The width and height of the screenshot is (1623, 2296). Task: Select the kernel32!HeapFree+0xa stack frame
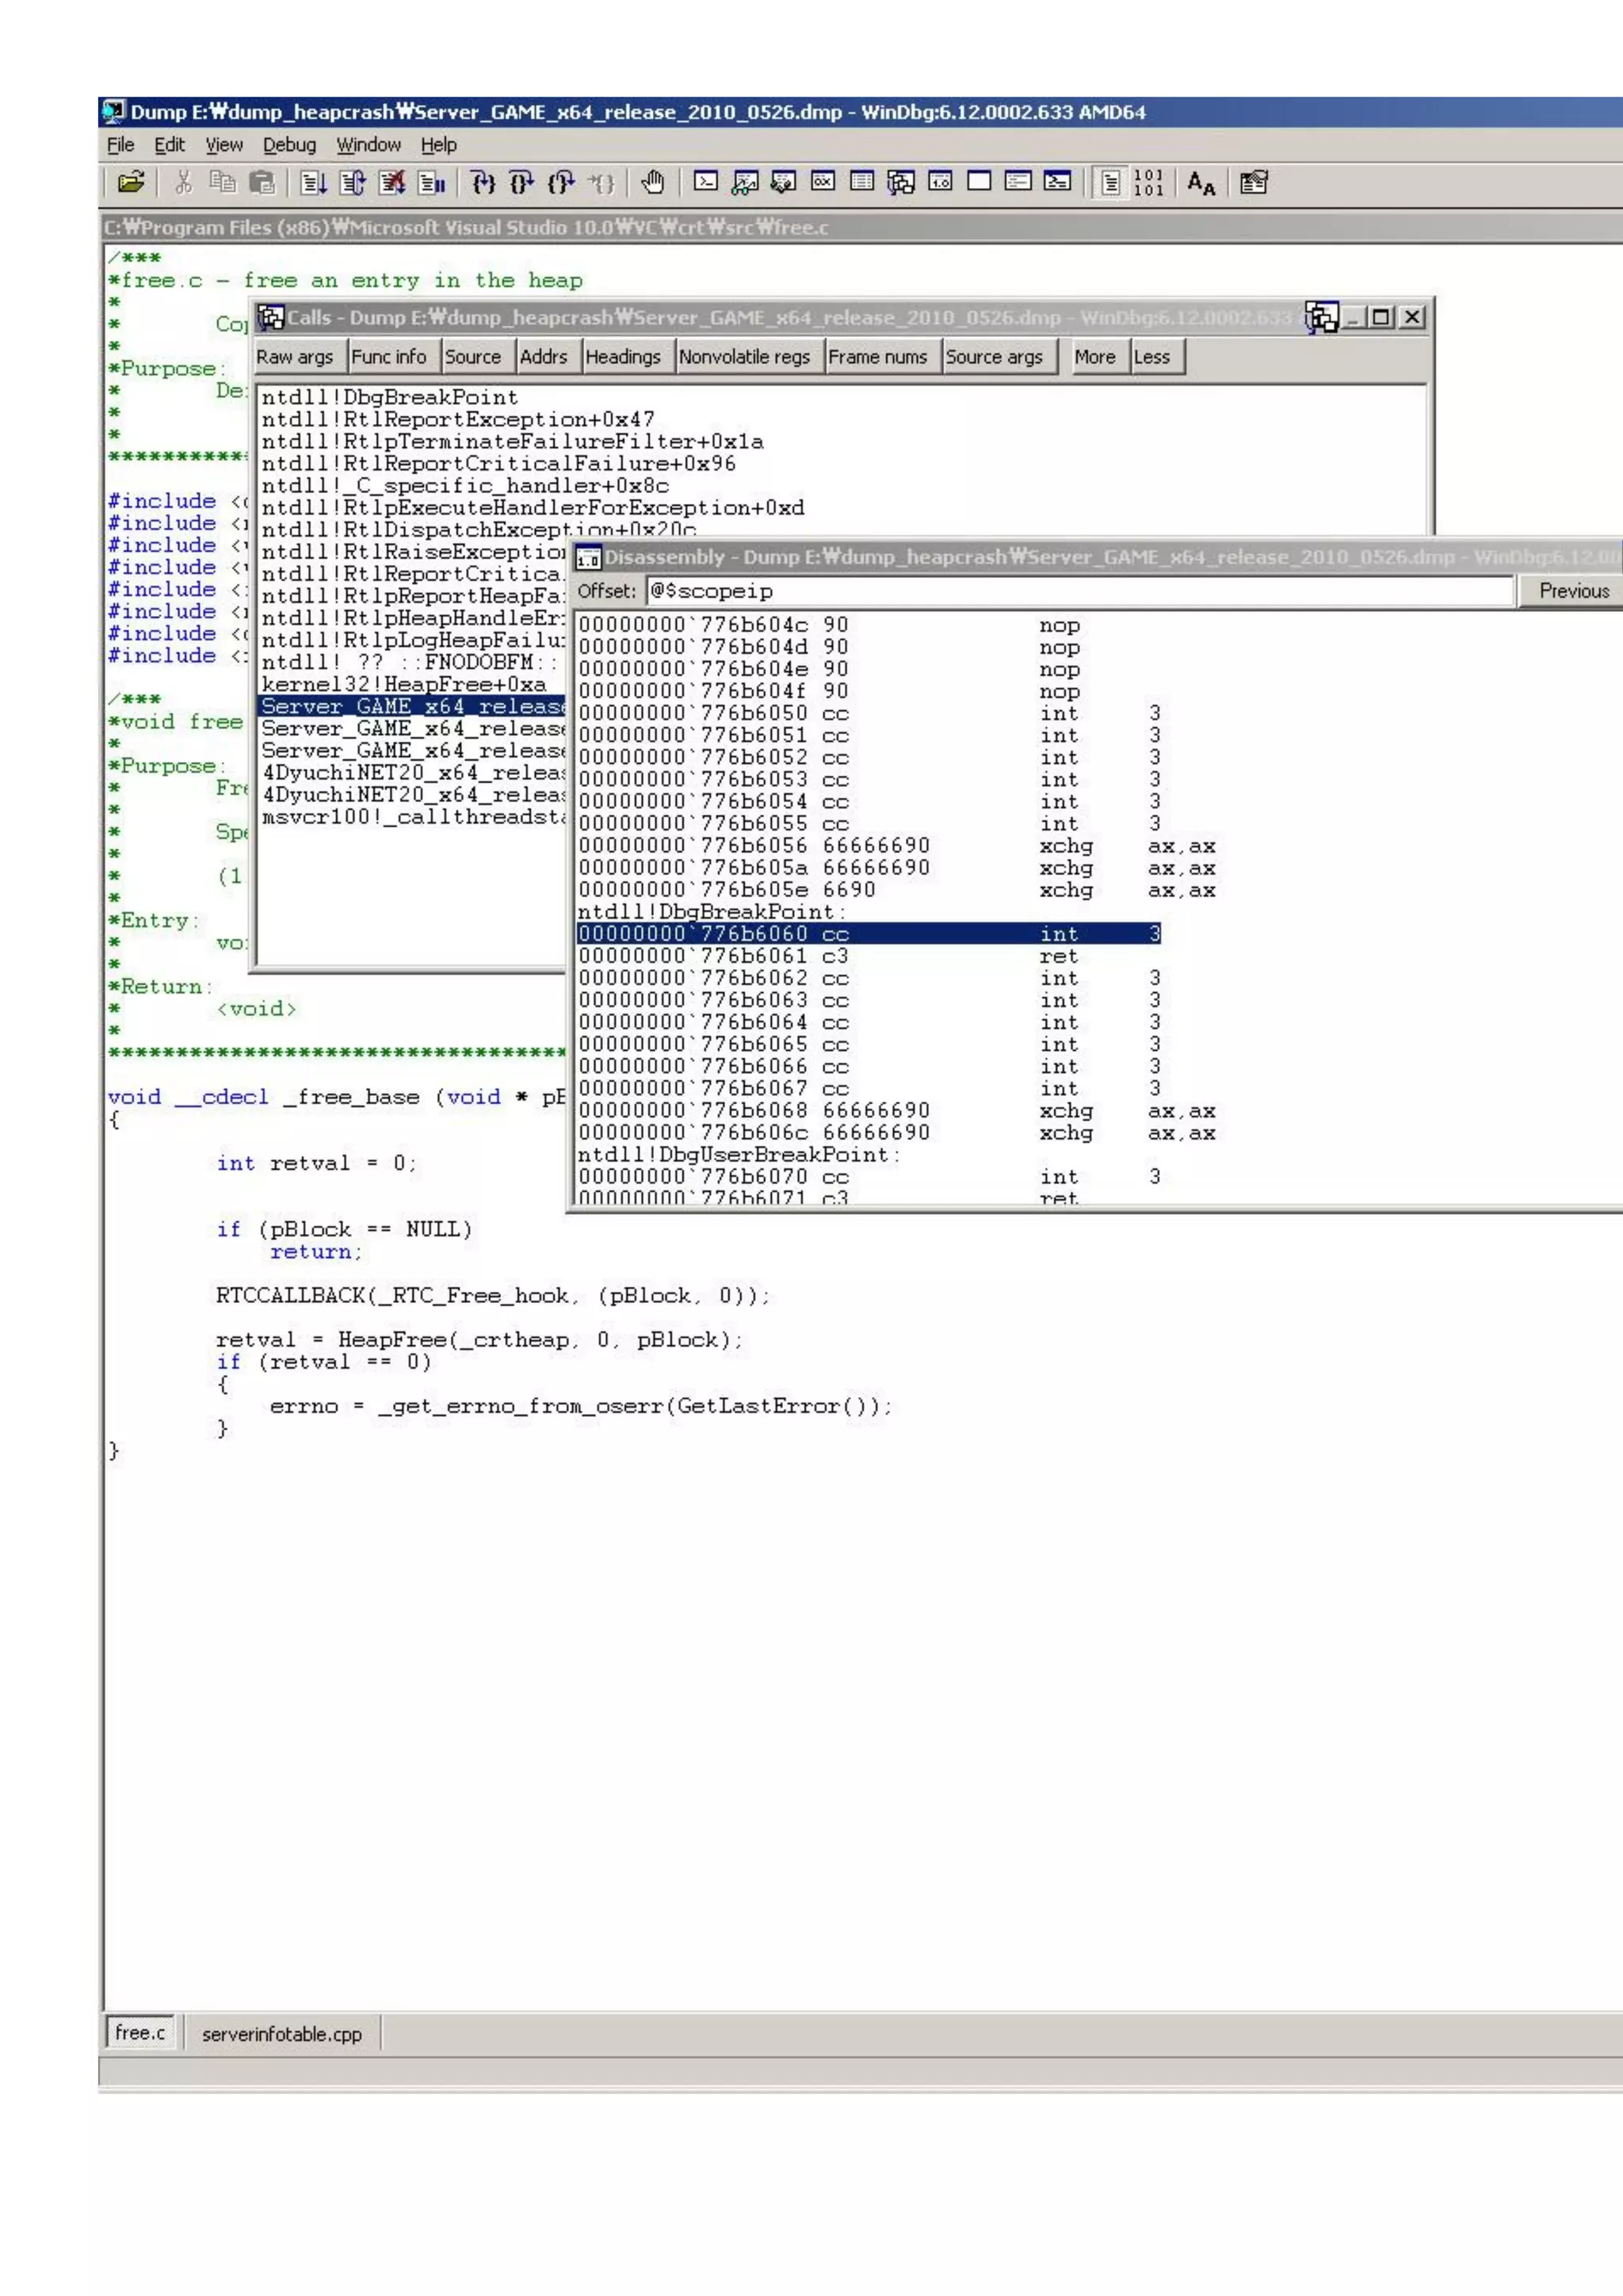coord(404,684)
